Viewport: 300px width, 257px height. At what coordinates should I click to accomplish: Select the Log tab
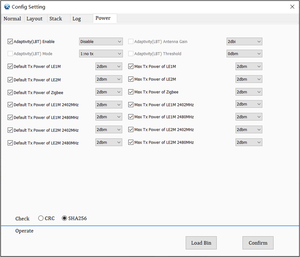[77, 19]
